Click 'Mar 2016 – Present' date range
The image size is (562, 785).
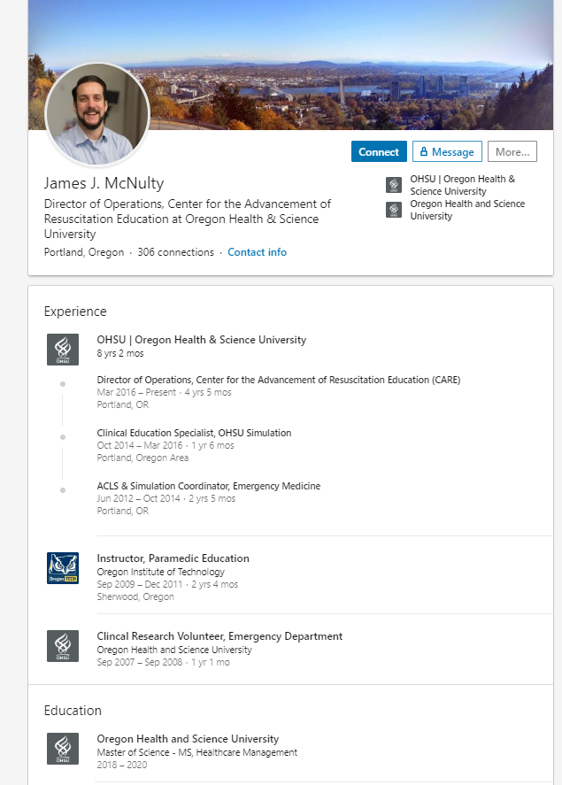tap(136, 393)
